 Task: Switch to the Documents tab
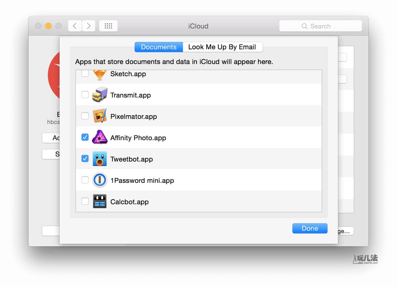point(159,47)
